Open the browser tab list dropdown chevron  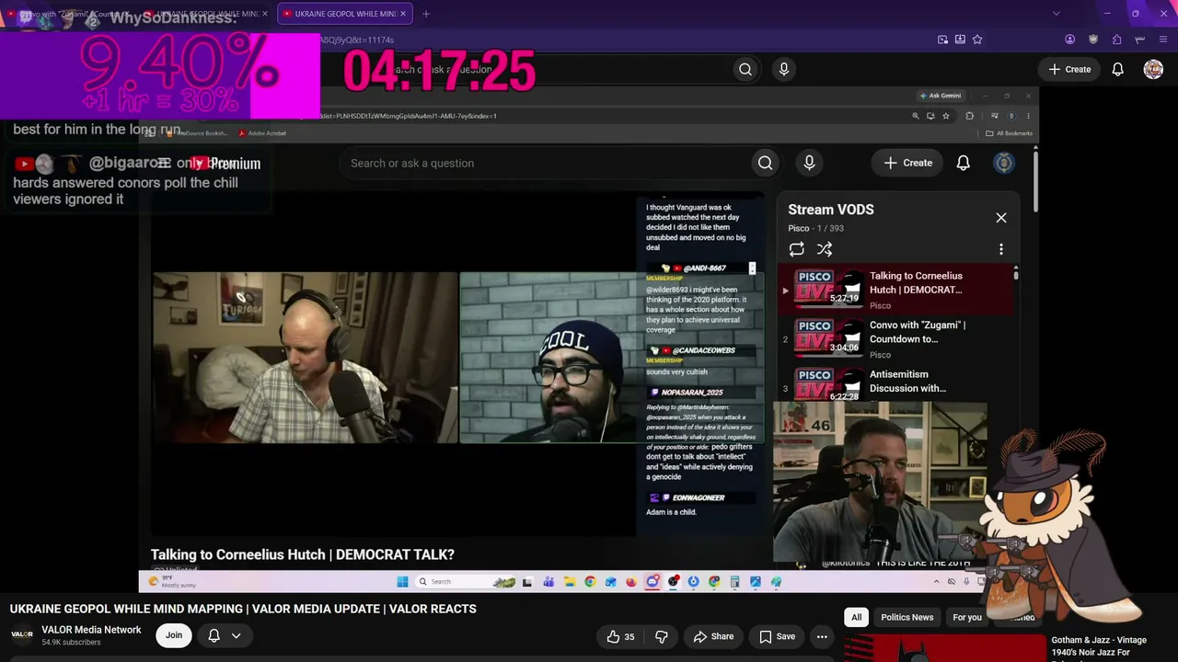pos(1056,14)
